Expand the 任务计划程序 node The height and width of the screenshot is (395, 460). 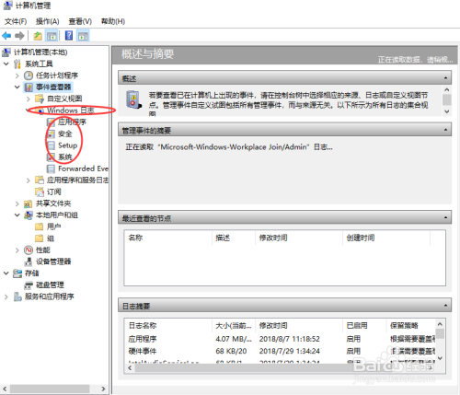pos(17,76)
